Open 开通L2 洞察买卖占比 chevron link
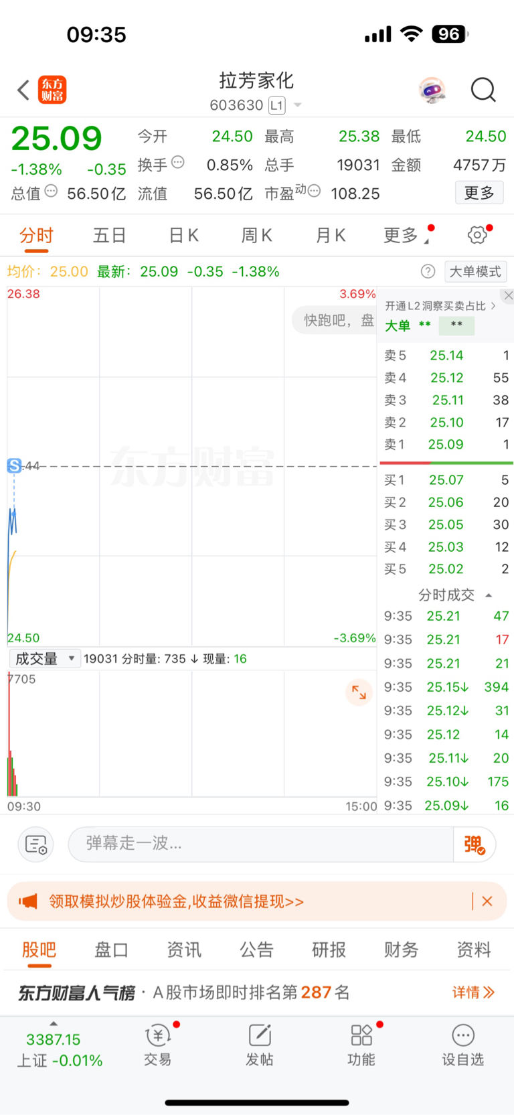This screenshot has width=514, height=1115. coord(441,306)
